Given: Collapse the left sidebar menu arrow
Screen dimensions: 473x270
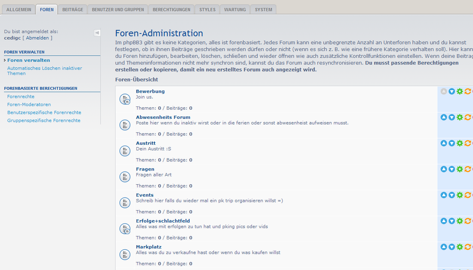Looking at the screenshot, I should [x=97, y=33].
